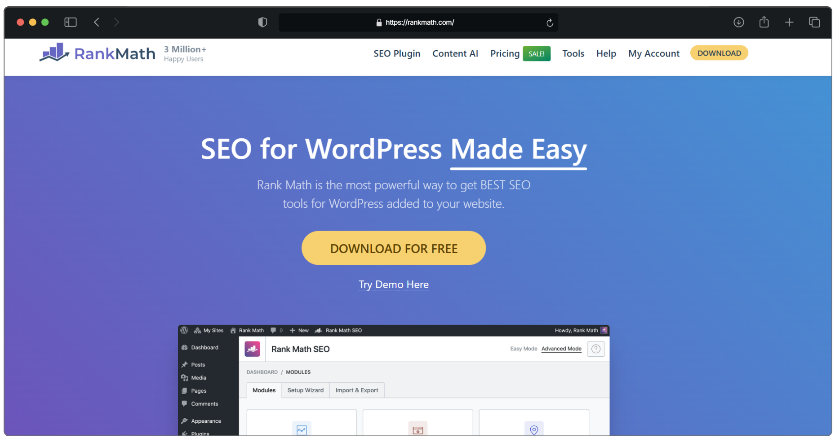Open the Safari downloads icon
The width and height of the screenshot is (835, 442).
pyautogui.click(x=739, y=22)
